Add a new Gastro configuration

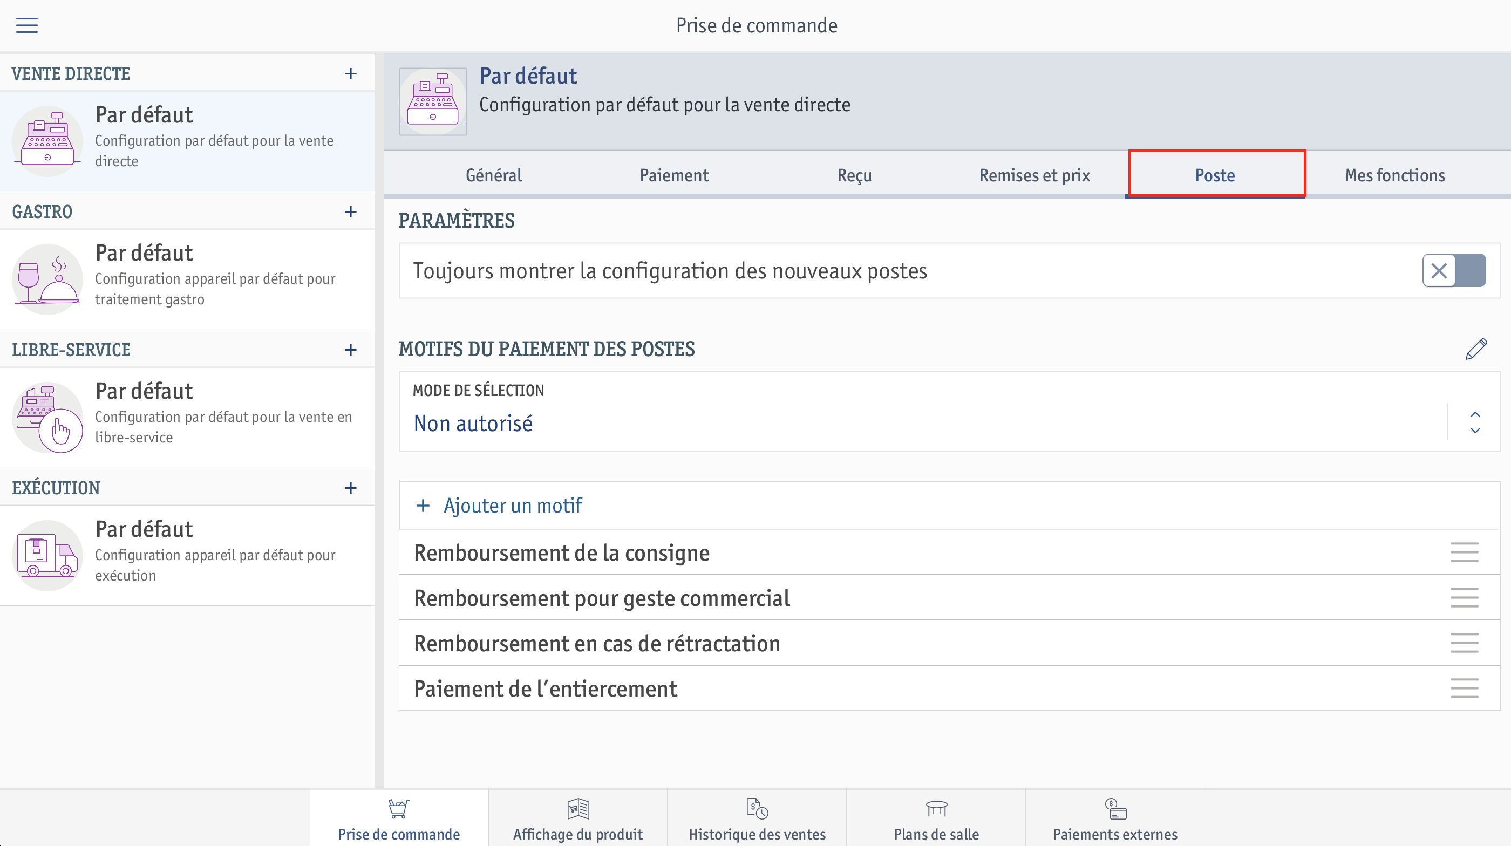pyautogui.click(x=351, y=211)
